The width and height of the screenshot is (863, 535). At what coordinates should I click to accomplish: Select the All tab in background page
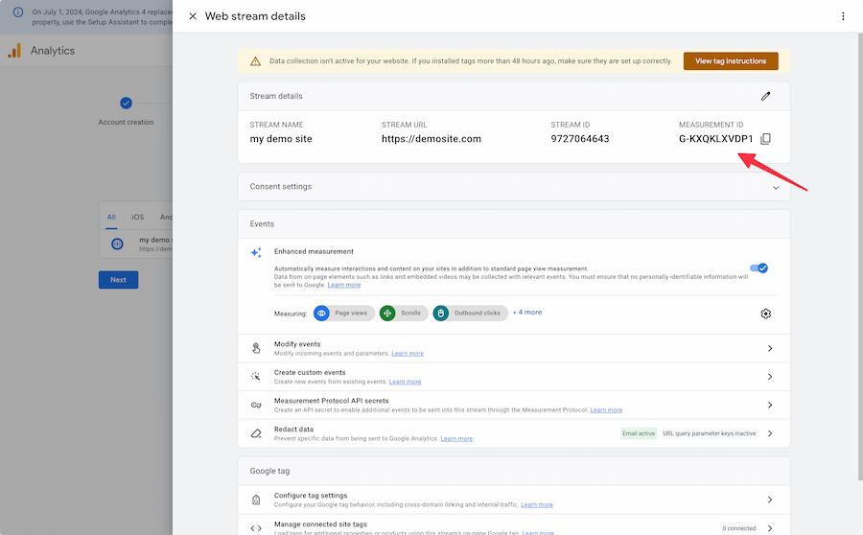(111, 218)
